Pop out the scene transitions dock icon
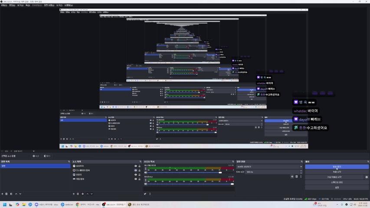Screen dimensions: 370x208 pyautogui.click(x=301, y=162)
